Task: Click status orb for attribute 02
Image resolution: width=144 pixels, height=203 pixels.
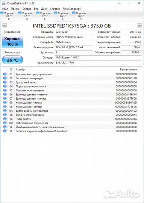Action: coord(5,78)
